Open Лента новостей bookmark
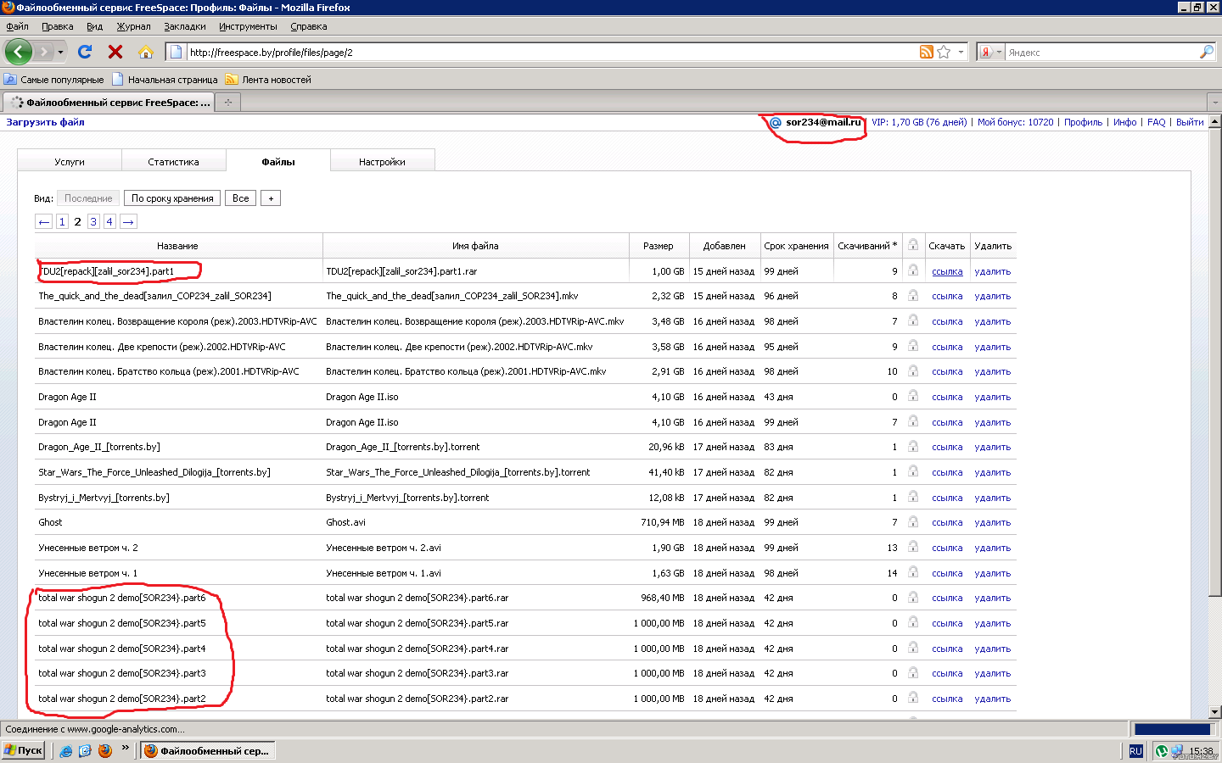Screen dimensions: 1222x763 click(268, 80)
